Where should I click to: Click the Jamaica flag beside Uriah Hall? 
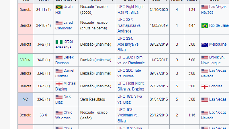(x=59, y=7)
